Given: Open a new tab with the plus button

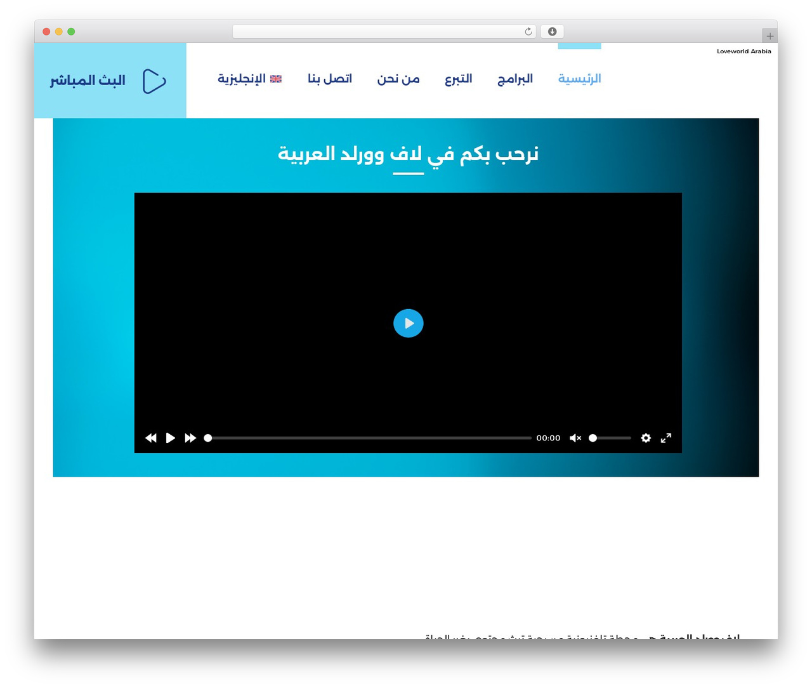Looking at the screenshot, I should coord(770,36).
